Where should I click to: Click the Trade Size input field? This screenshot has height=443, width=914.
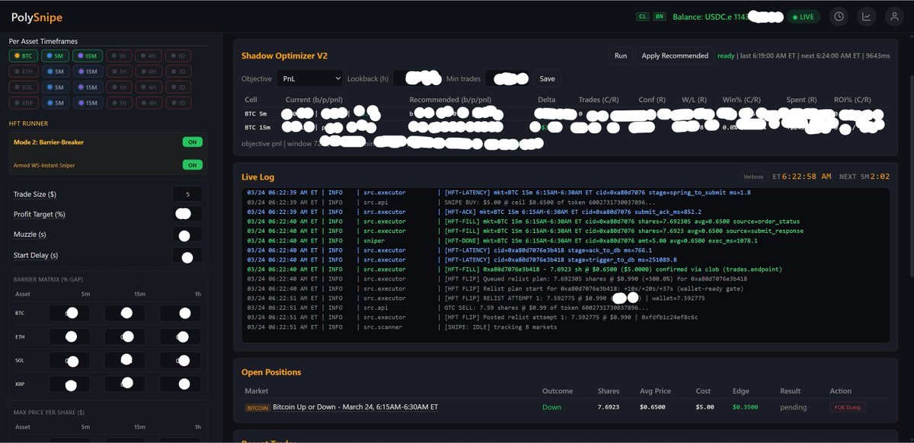click(x=187, y=194)
